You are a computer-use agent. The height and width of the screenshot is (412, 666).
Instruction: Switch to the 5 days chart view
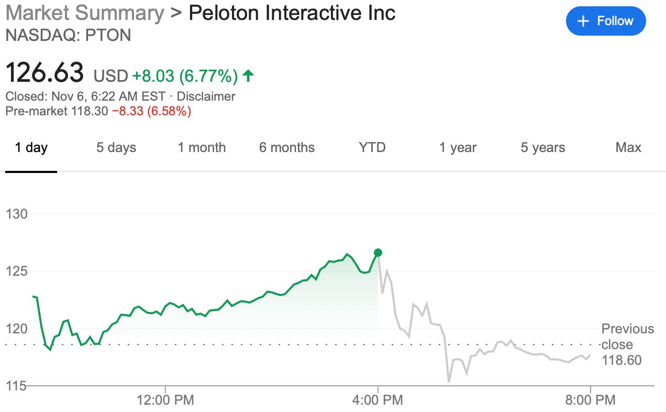(x=116, y=148)
